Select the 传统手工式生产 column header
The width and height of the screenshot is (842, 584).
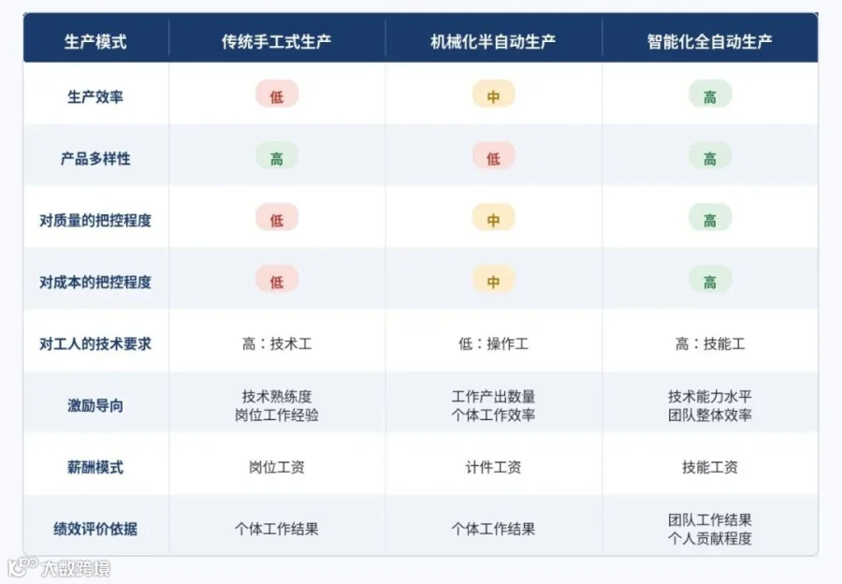[277, 41]
